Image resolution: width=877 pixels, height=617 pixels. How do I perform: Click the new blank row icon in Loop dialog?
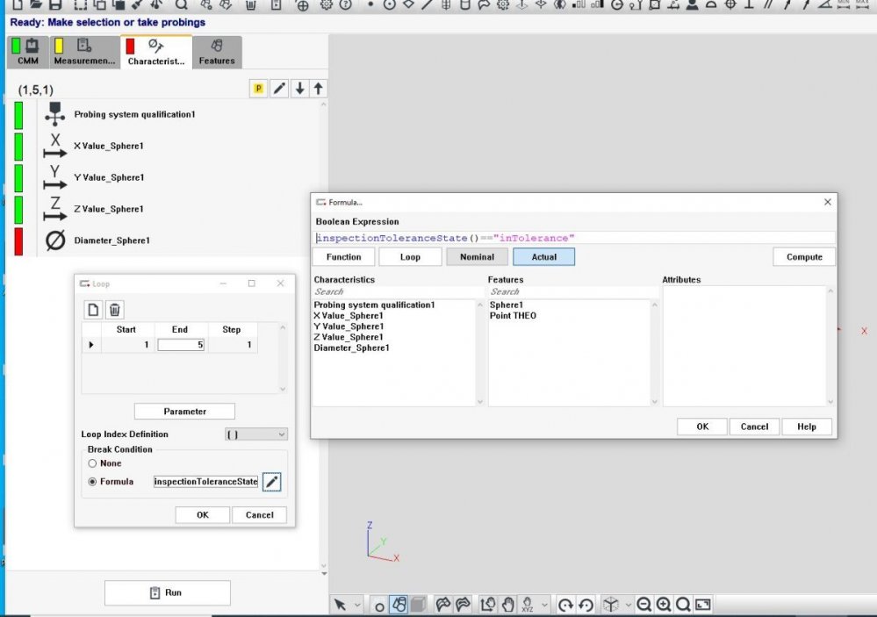(x=93, y=309)
